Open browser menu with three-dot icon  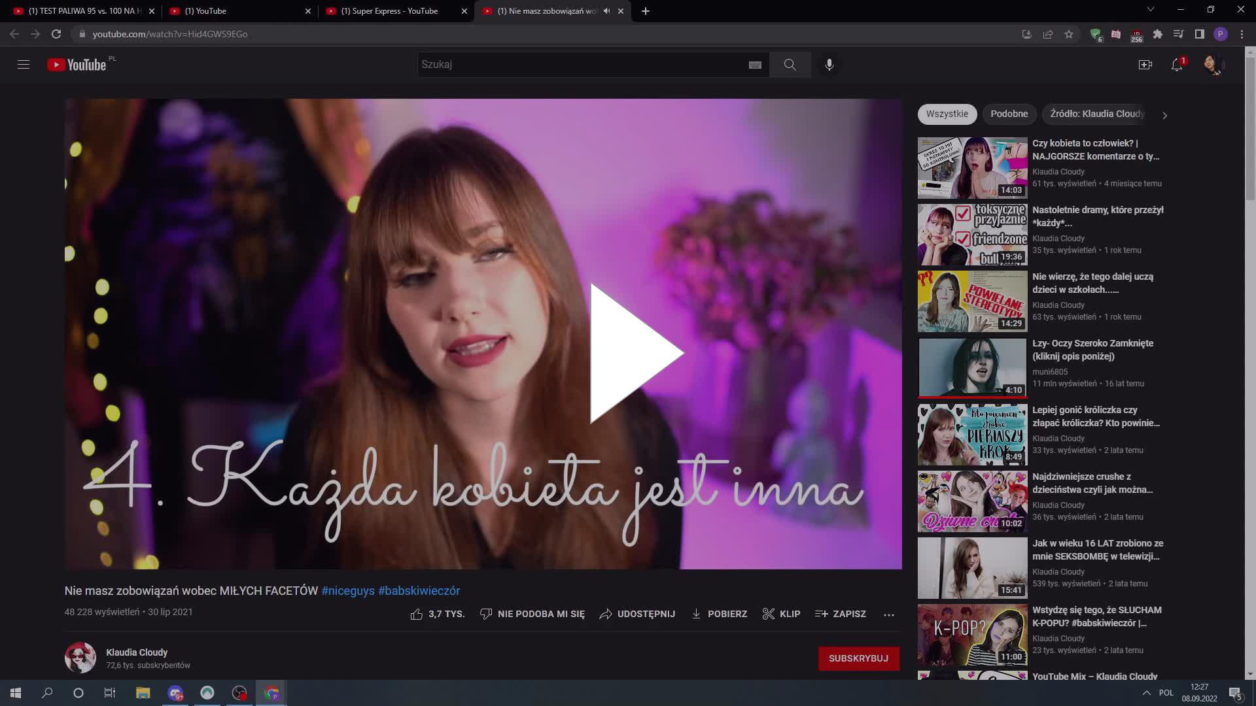pos(1241,34)
